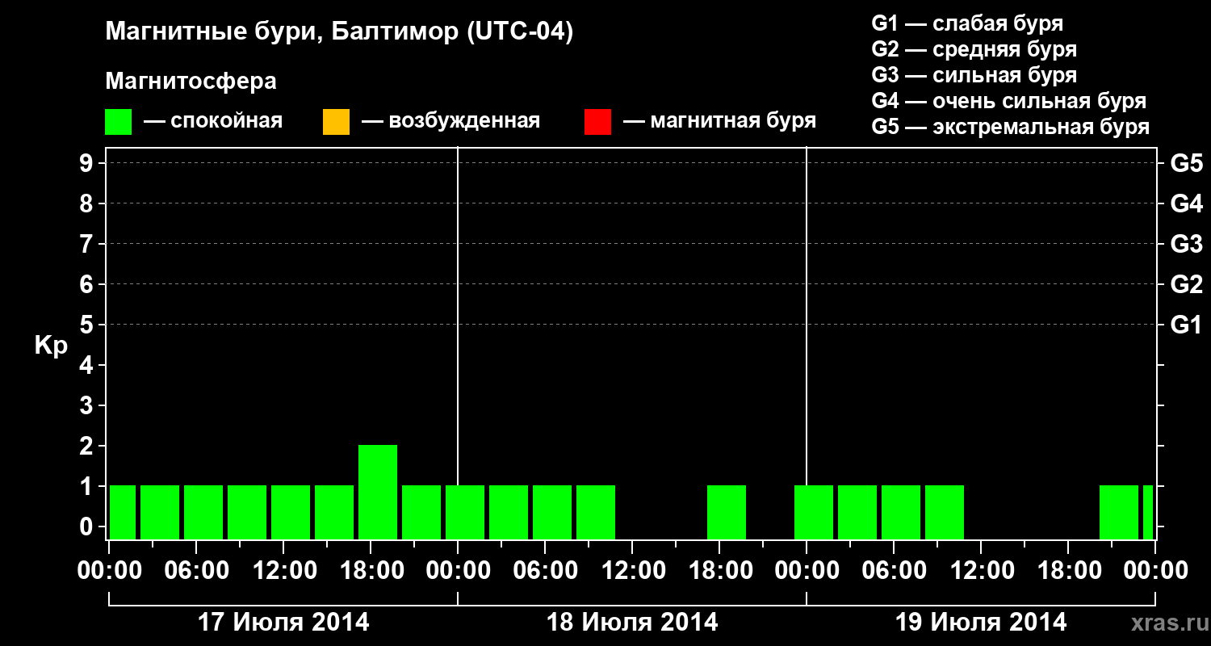This screenshot has height=646, width=1211.
Task: Click the '— возбужденная' legend label
Action: (x=450, y=121)
